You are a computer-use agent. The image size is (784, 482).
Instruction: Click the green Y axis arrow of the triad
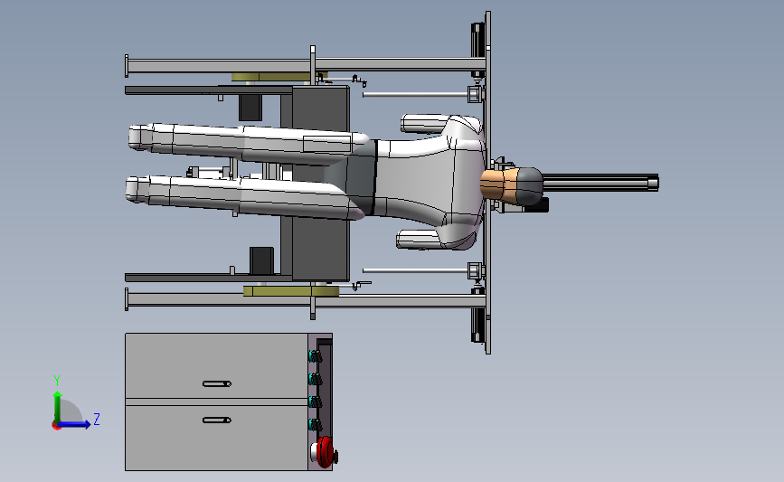click(x=58, y=407)
